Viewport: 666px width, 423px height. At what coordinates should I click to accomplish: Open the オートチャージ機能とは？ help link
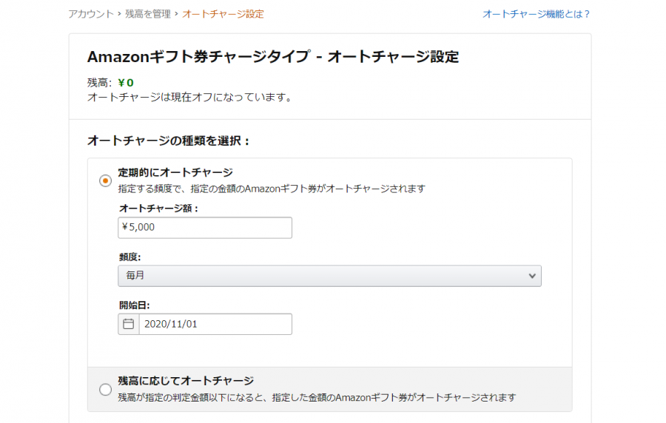[536, 14]
